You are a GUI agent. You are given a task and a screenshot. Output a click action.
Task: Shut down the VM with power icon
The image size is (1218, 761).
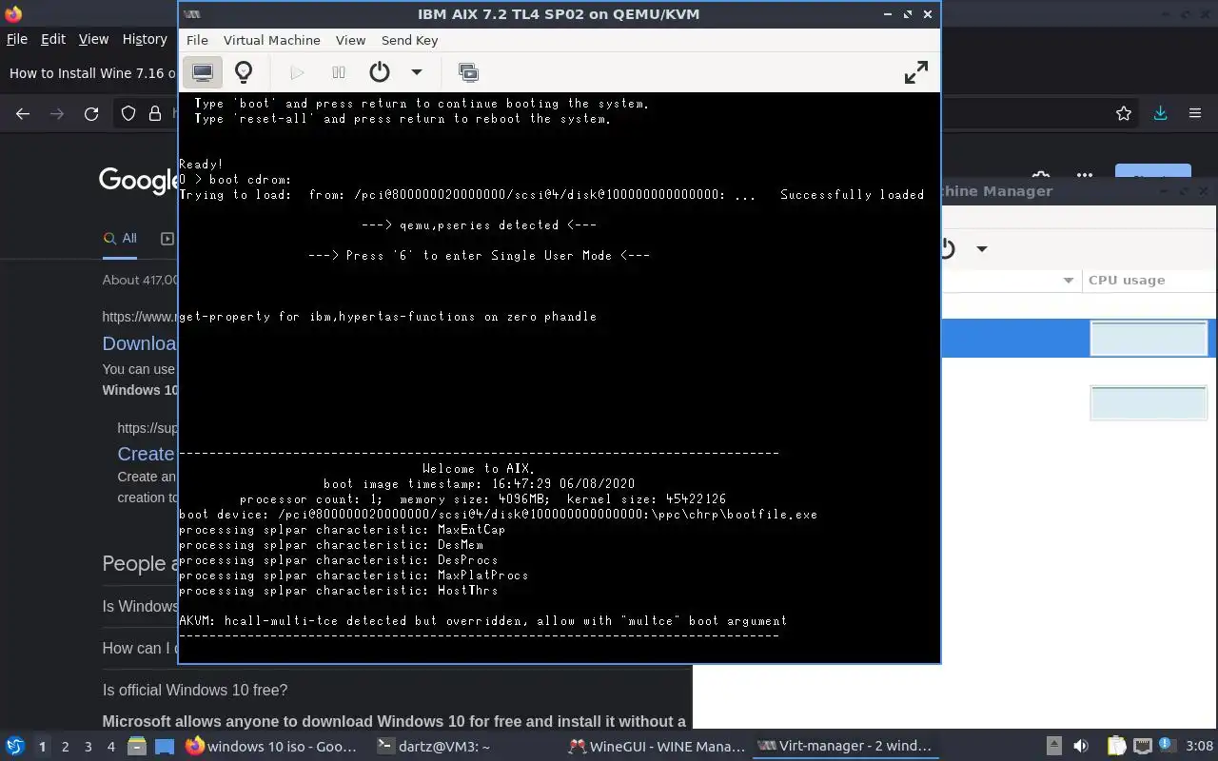tap(380, 72)
